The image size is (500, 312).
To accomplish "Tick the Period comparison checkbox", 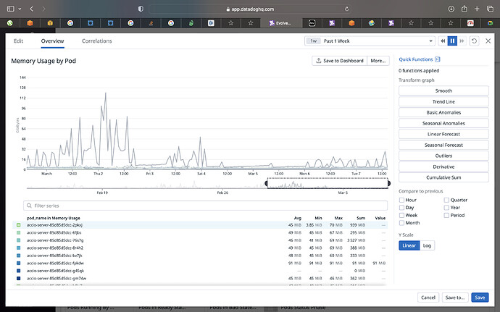I will tap(446, 215).
